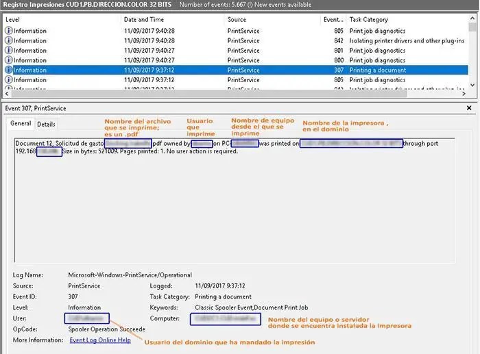Switch to the Details tab

(46, 124)
